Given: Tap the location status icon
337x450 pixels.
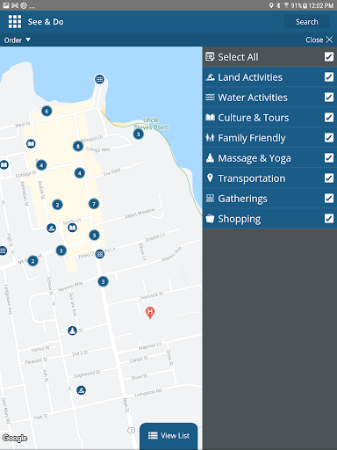Looking at the screenshot, I should 271,5.
